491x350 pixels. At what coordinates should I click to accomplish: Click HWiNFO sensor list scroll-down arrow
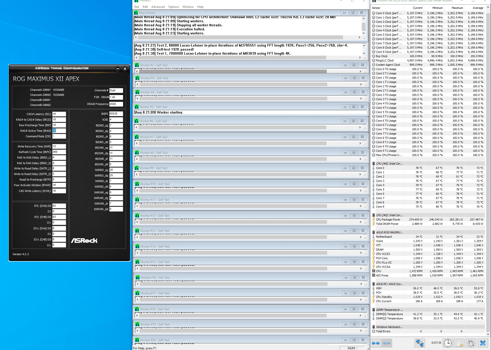(488, 334)
